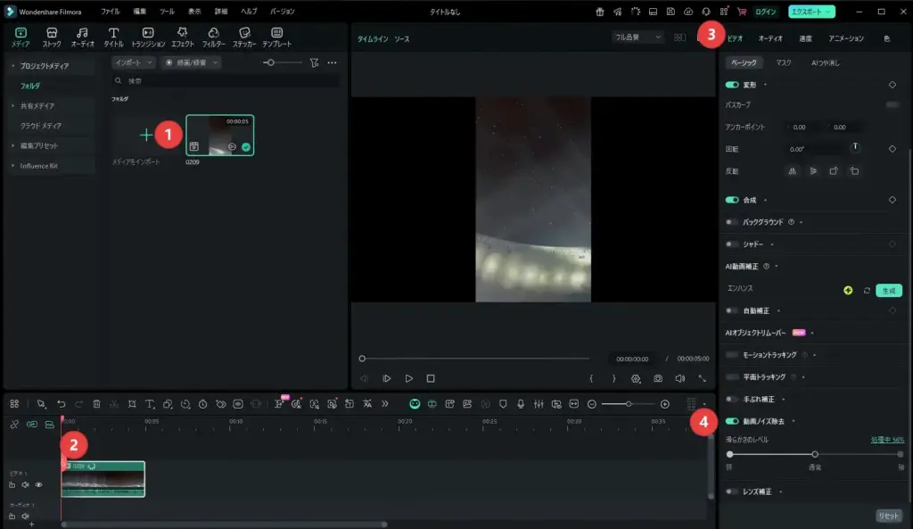Turn off the 動画ノイズ除去 toggle
The image size is (913, 529).
pos(731,421)
